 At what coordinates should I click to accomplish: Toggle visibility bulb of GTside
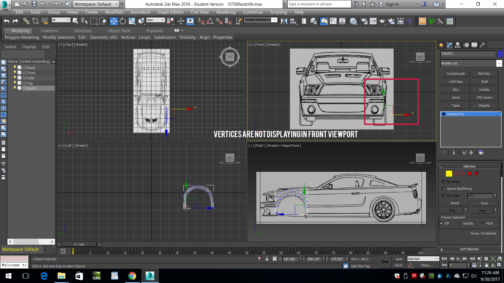(15, 78)
